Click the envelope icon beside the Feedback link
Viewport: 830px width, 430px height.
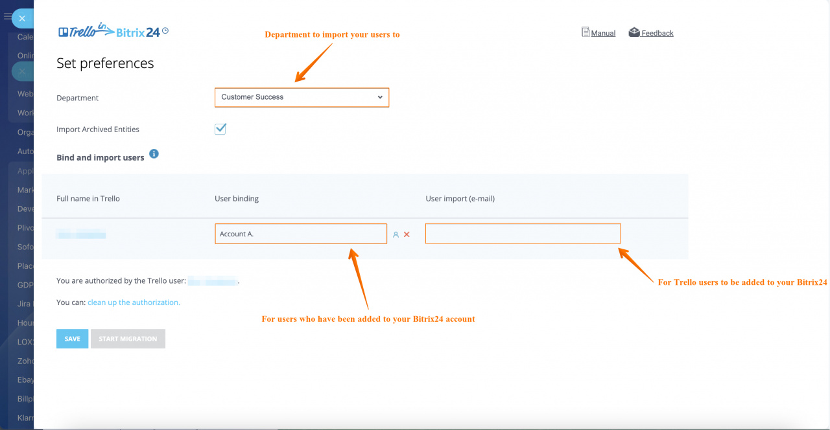tap(634, 32)
